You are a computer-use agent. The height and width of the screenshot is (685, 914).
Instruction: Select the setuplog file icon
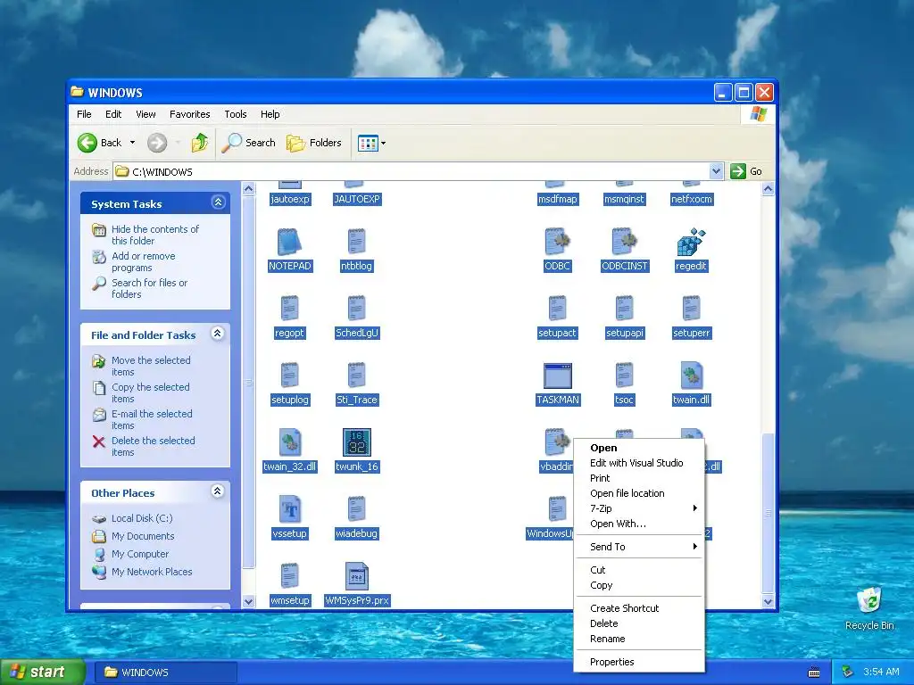(x=290, y=376)
